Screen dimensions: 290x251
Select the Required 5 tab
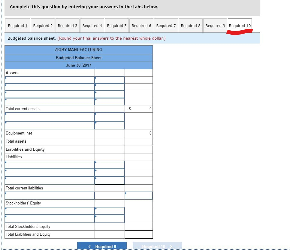coord(117,26)
